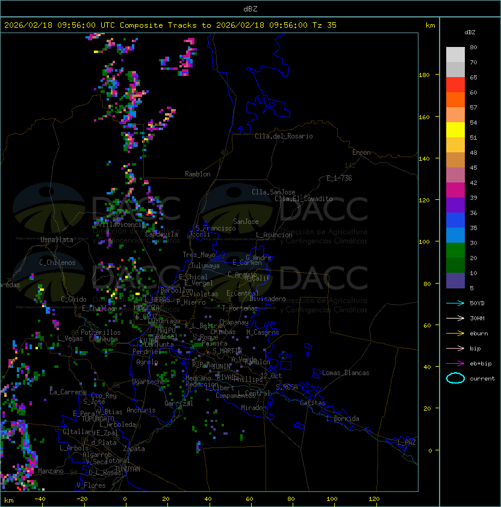Image resolution: width=501 pixels, height=507 pixels.
Task: Click the 'Manzano' place label
Action: pyautogui.click(x=51, y=471)
